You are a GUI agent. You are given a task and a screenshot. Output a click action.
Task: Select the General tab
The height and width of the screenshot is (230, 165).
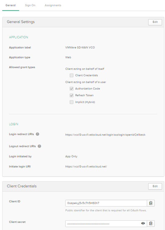[x=11, y=5]
